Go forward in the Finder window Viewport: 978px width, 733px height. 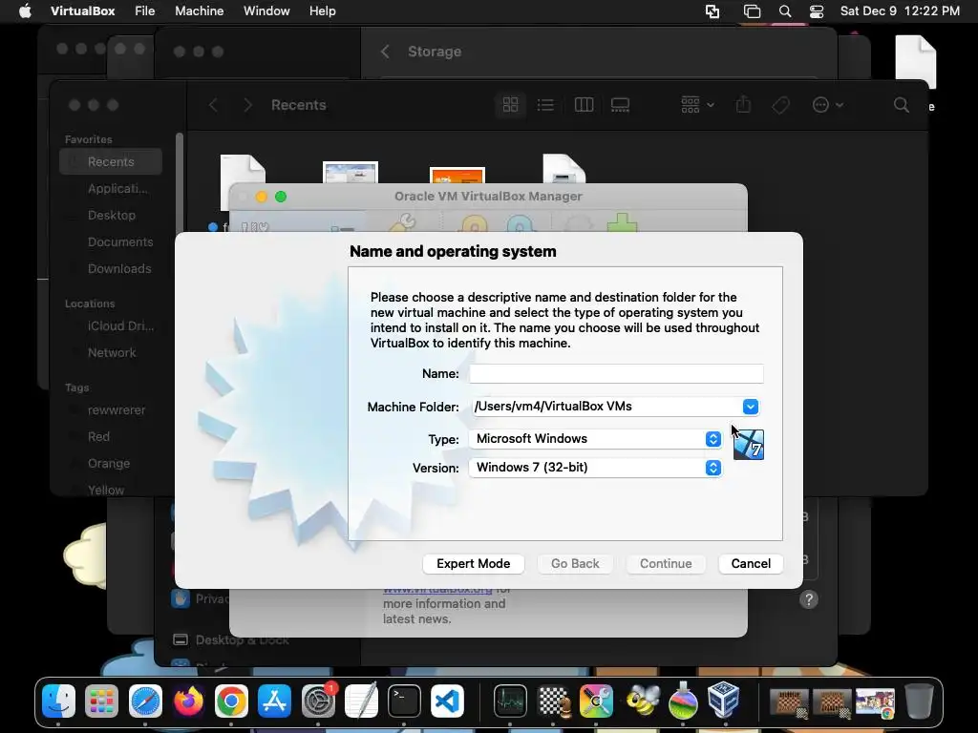pos(247,105)
